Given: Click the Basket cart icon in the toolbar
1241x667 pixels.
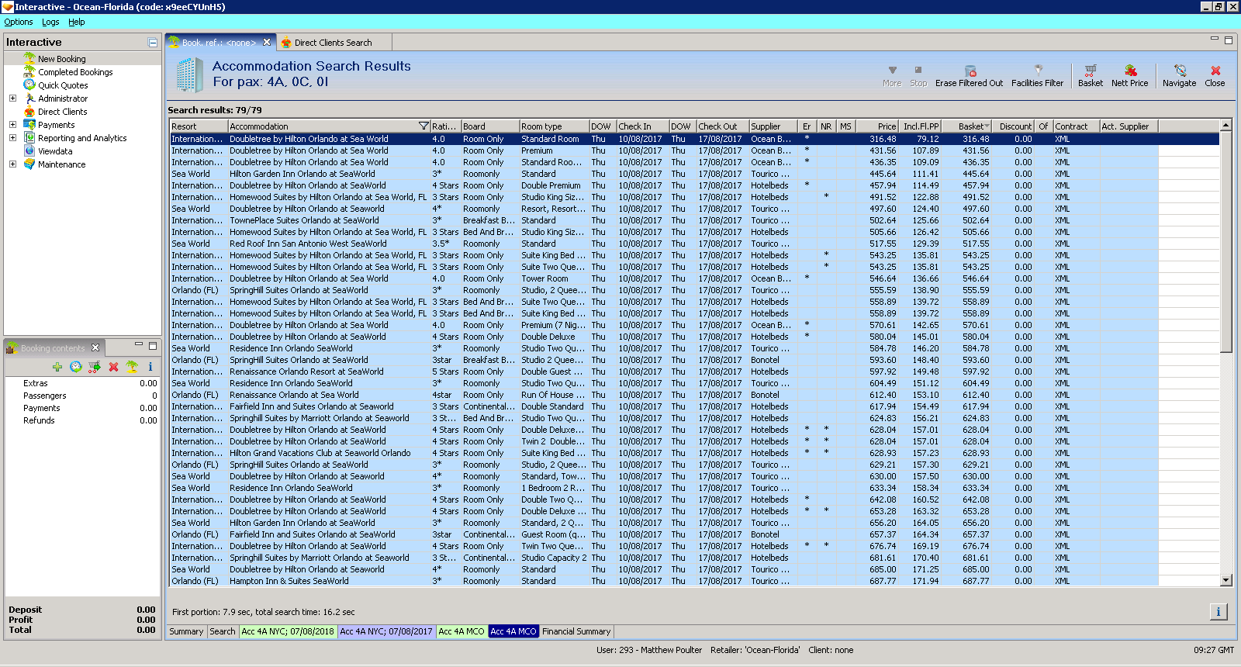Looking at the screenshot, I should (x=1090, y=71).
